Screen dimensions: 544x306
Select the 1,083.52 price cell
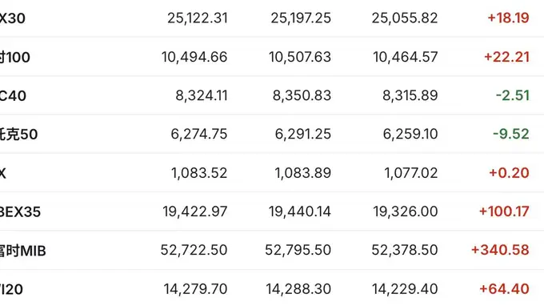(199, 173)
